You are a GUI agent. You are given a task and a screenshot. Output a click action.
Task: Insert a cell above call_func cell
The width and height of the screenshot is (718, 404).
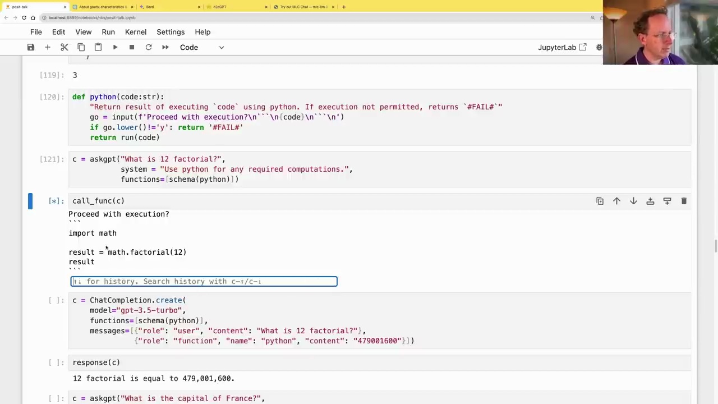point(650,201)
